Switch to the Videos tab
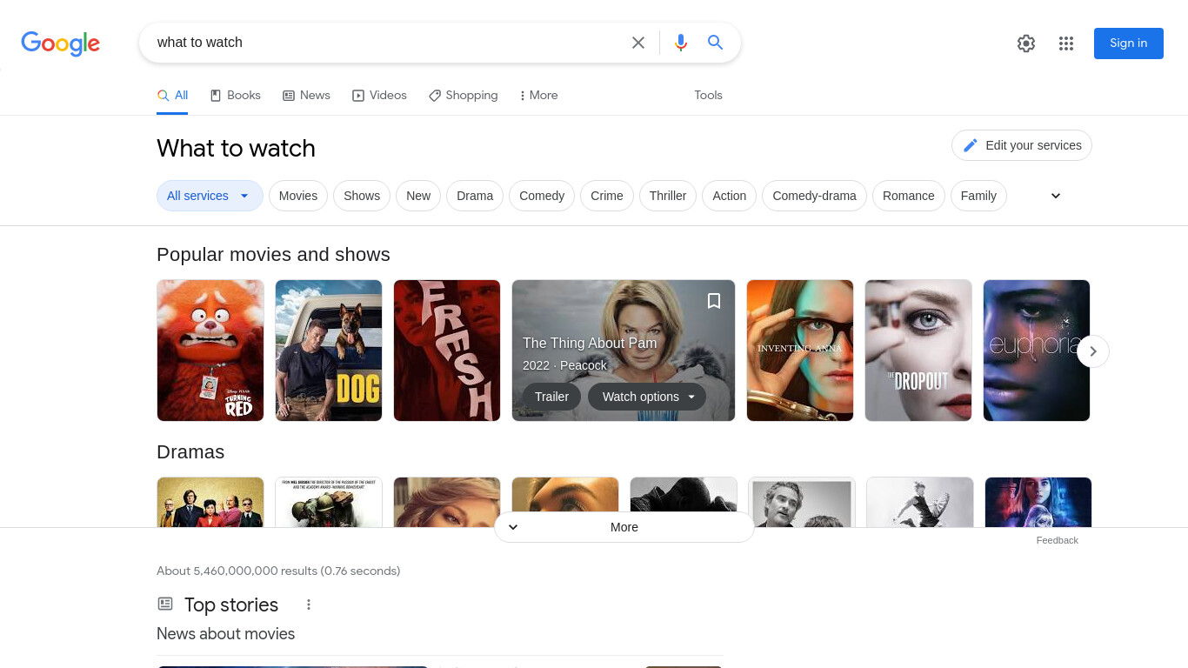 (x=379, y=96)
